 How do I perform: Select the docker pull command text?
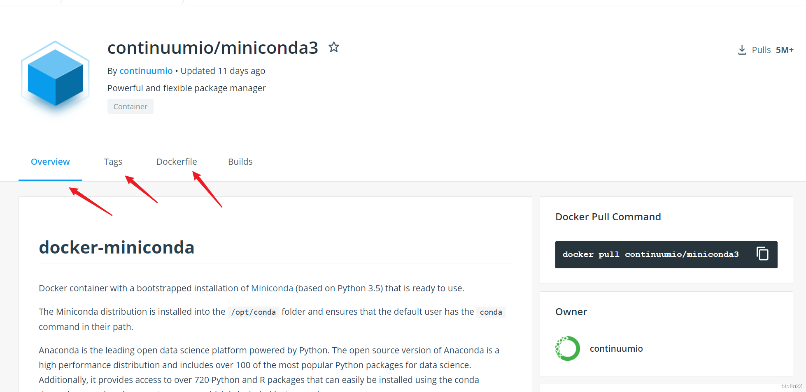point(650,255)
